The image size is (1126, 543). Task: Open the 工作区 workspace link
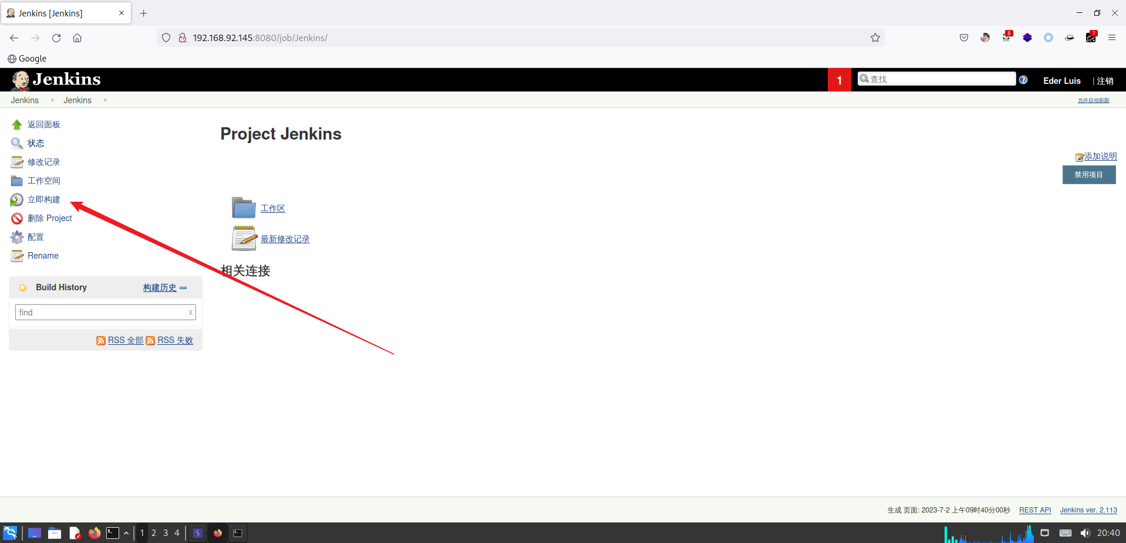(x=272, y=209)
